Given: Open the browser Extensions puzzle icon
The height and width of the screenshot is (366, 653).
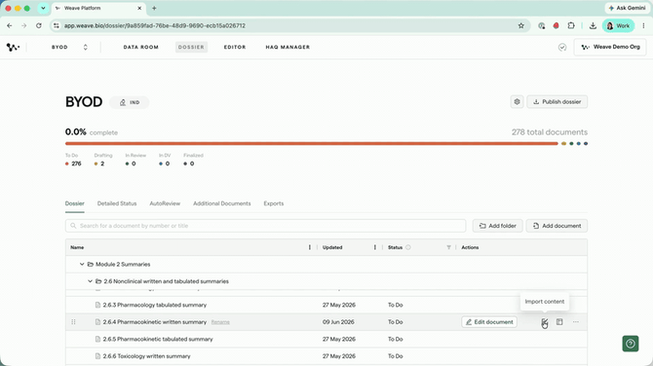Looking at the screenshot, I should (x=571, y=25).
